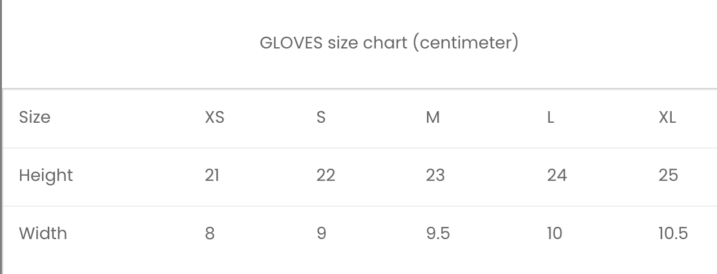The image size is (717, 274).
Task: Select the Size row header label
Action: pos(35,117)
